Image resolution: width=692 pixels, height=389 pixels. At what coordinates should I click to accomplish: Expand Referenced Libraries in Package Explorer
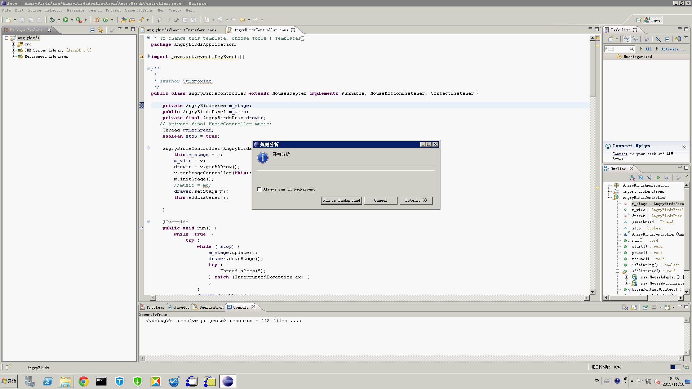click(x=13, y=56)
